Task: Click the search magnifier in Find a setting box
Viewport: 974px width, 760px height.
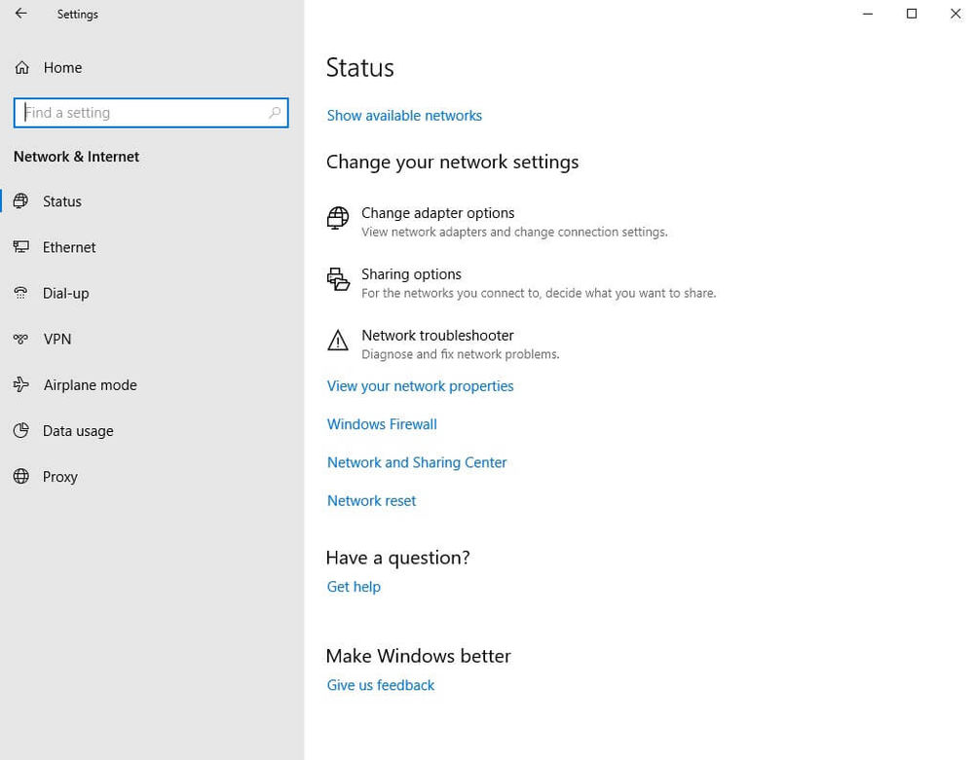Action: [276, 112]
